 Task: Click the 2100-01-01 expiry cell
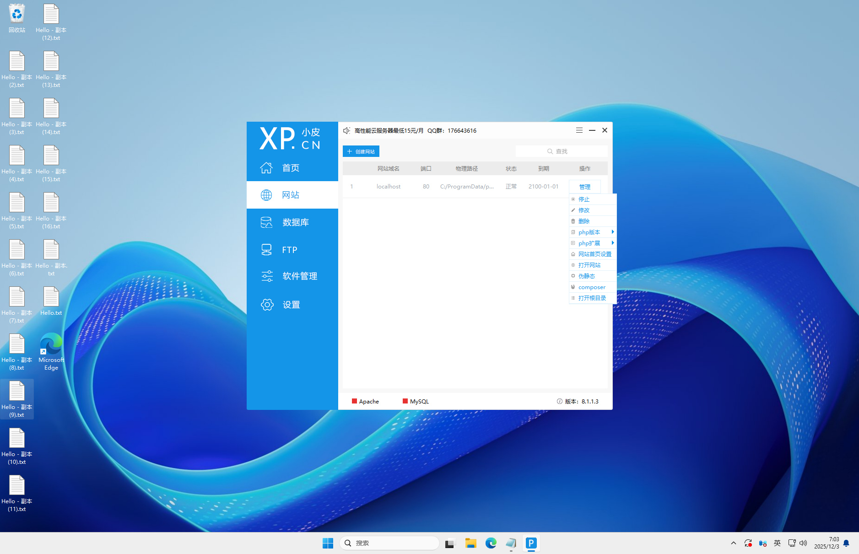543,187
